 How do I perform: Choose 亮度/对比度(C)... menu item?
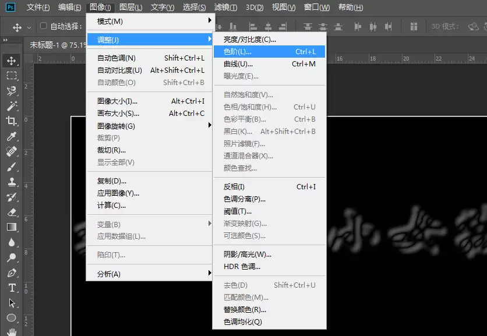pos(269,40)
